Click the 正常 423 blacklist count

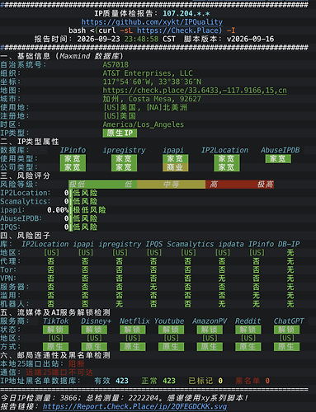point(158,381)
